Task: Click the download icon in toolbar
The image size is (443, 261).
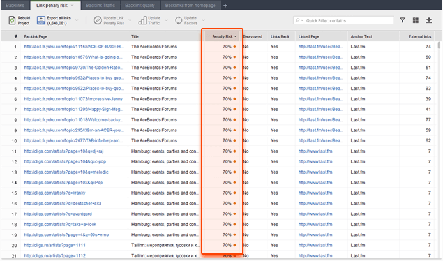Action: [429, 20]
